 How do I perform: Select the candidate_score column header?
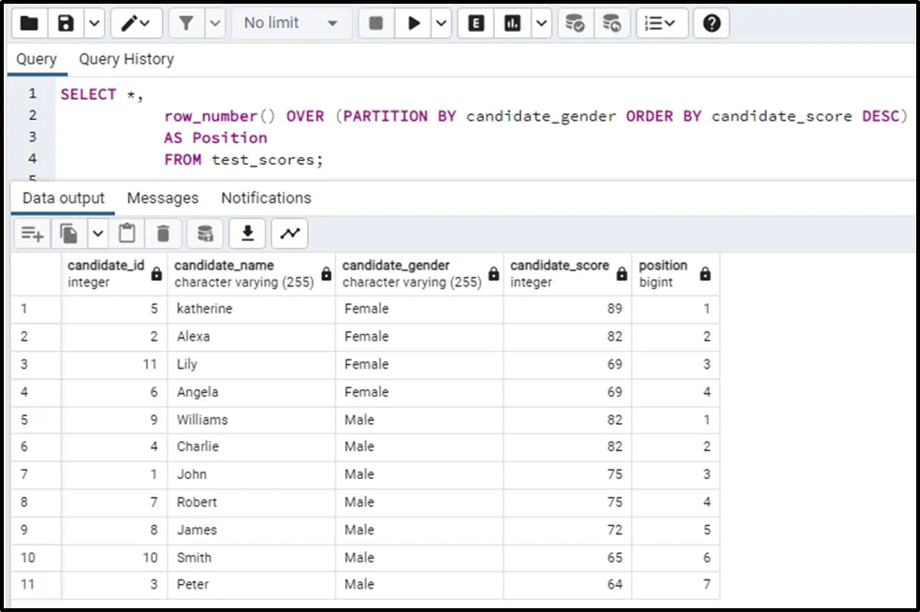(x=560, y=273)
